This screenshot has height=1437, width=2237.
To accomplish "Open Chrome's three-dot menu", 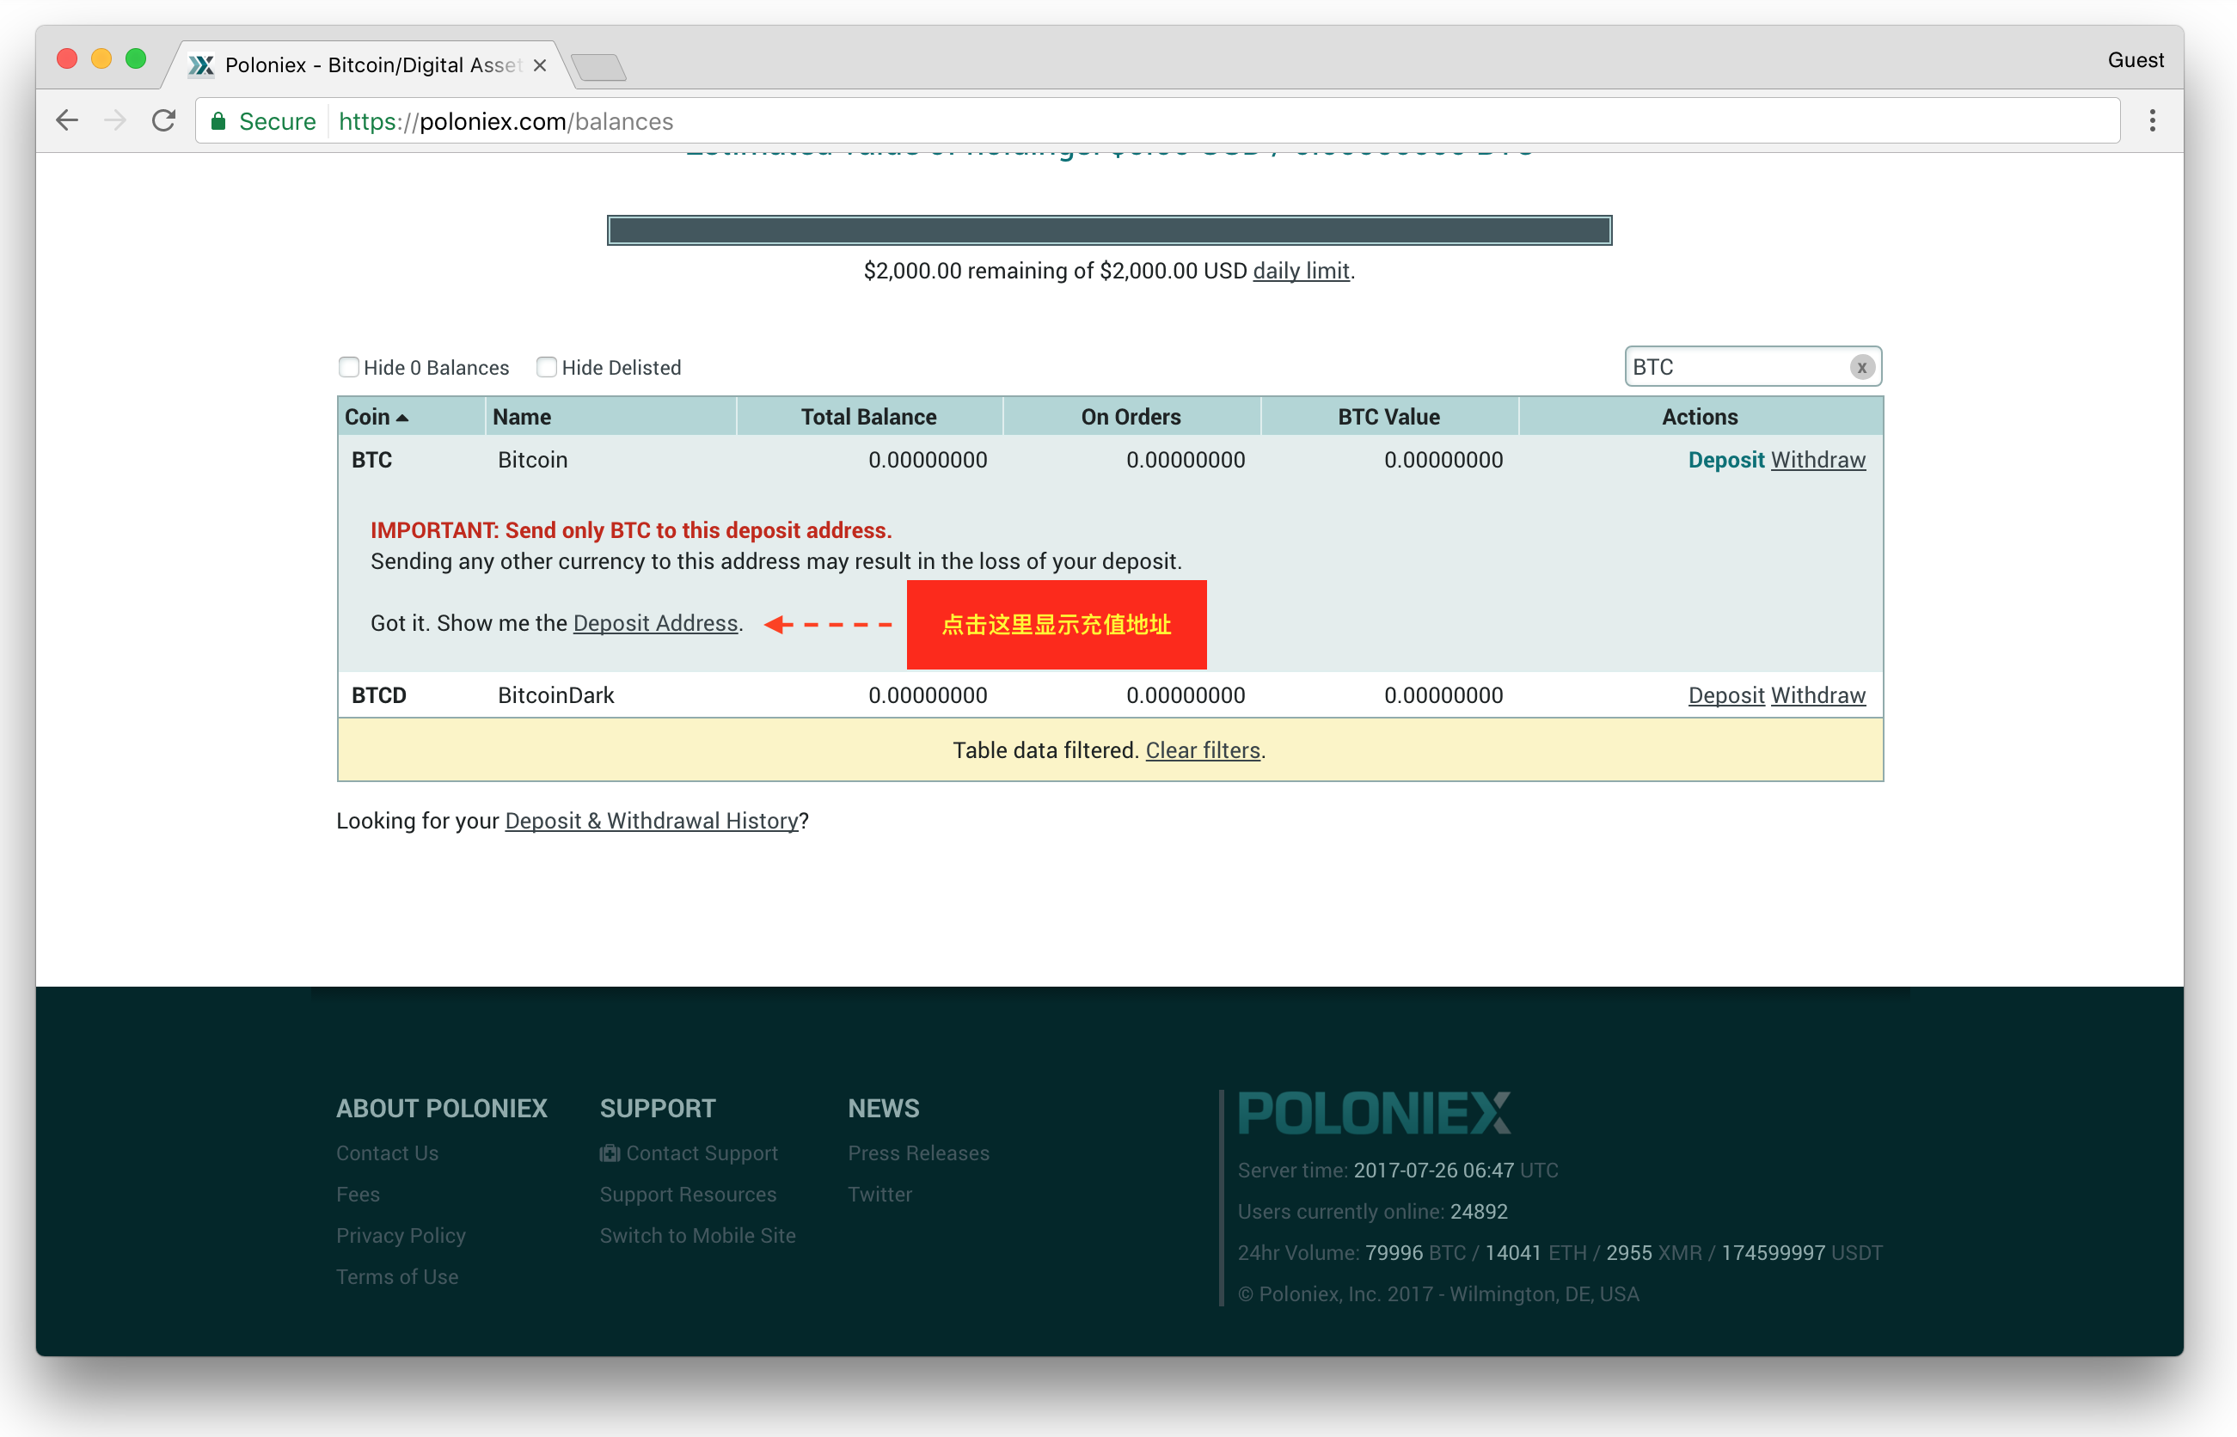I will [x=2152, y=120].
